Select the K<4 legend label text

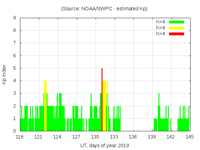coord(161,22)
